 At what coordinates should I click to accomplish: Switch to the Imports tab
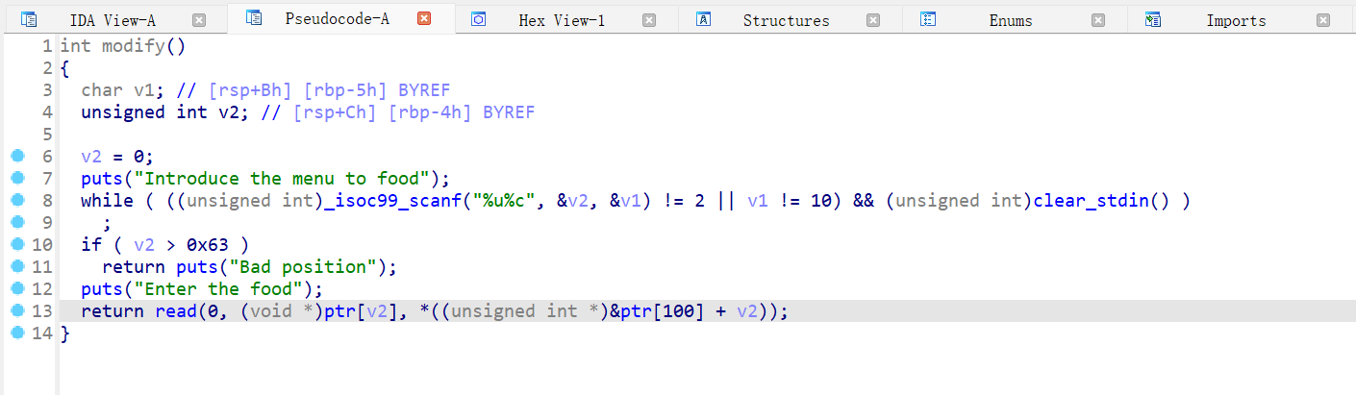pos(1236,20)
